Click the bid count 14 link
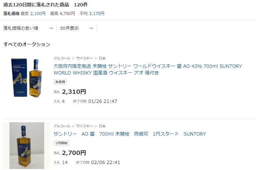This screenshot has width=256, height=170. pos(65,163)
